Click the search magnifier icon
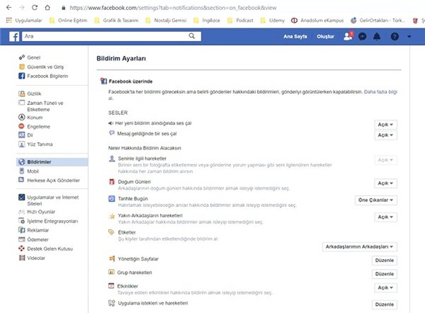Screen dimensions: 425x313 coord(192,36)
